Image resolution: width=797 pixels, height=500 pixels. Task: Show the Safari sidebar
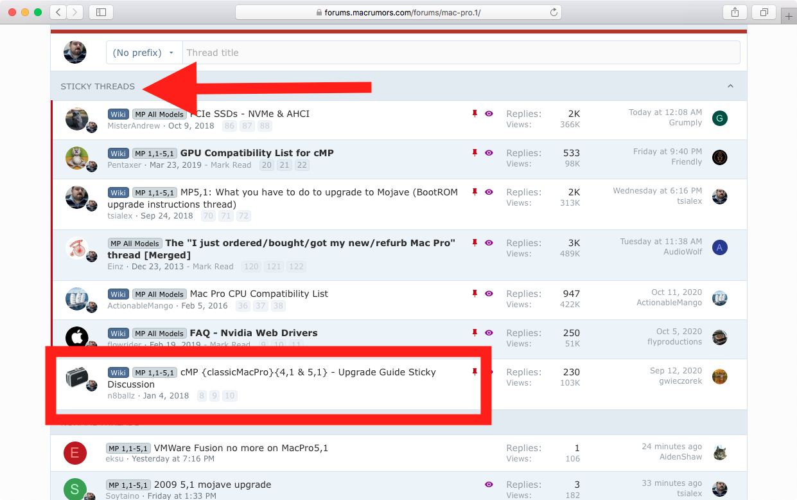pos(101,12)
